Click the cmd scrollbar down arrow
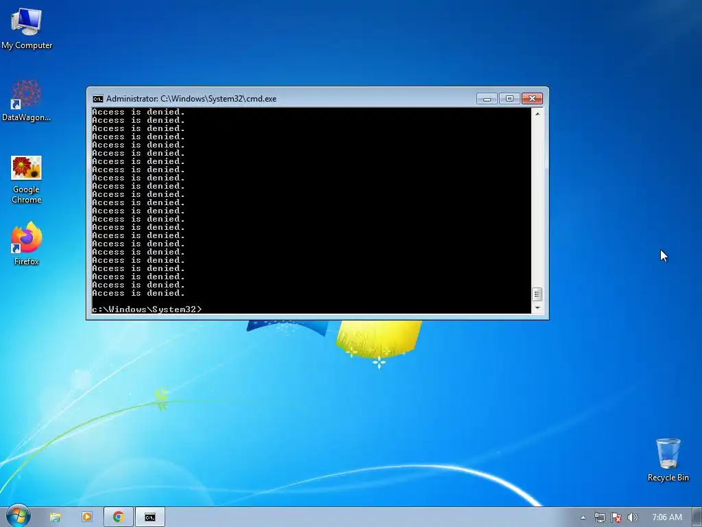The height and width of the screenshot is (527, 702). click(537, 308)
